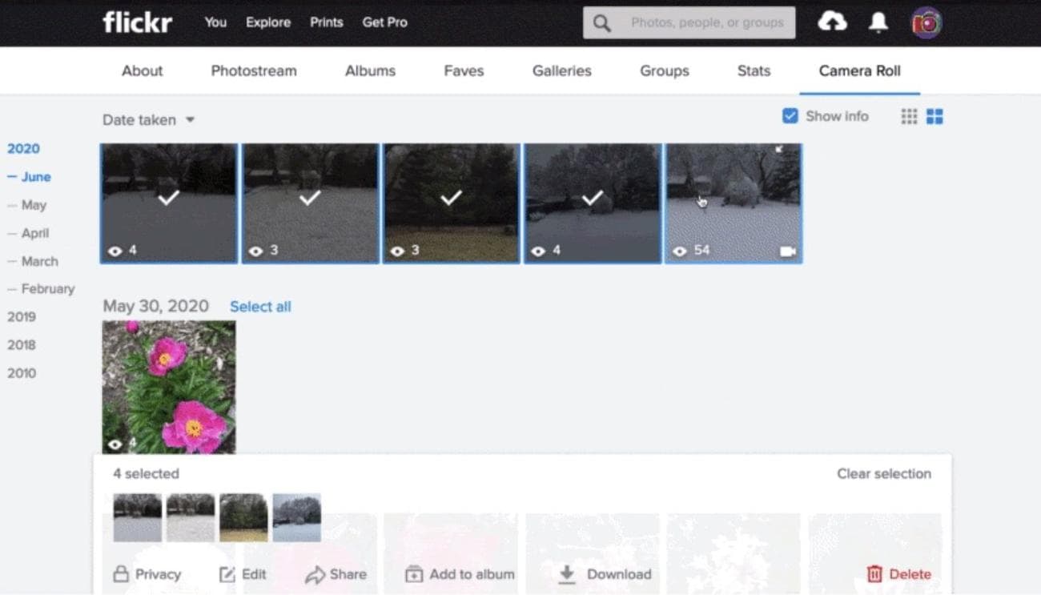Click the upload cloud icon
Viewport: 1041px width, 595px height.
tap(832, 22)
